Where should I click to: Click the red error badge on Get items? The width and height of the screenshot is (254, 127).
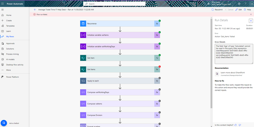(160, 67)
